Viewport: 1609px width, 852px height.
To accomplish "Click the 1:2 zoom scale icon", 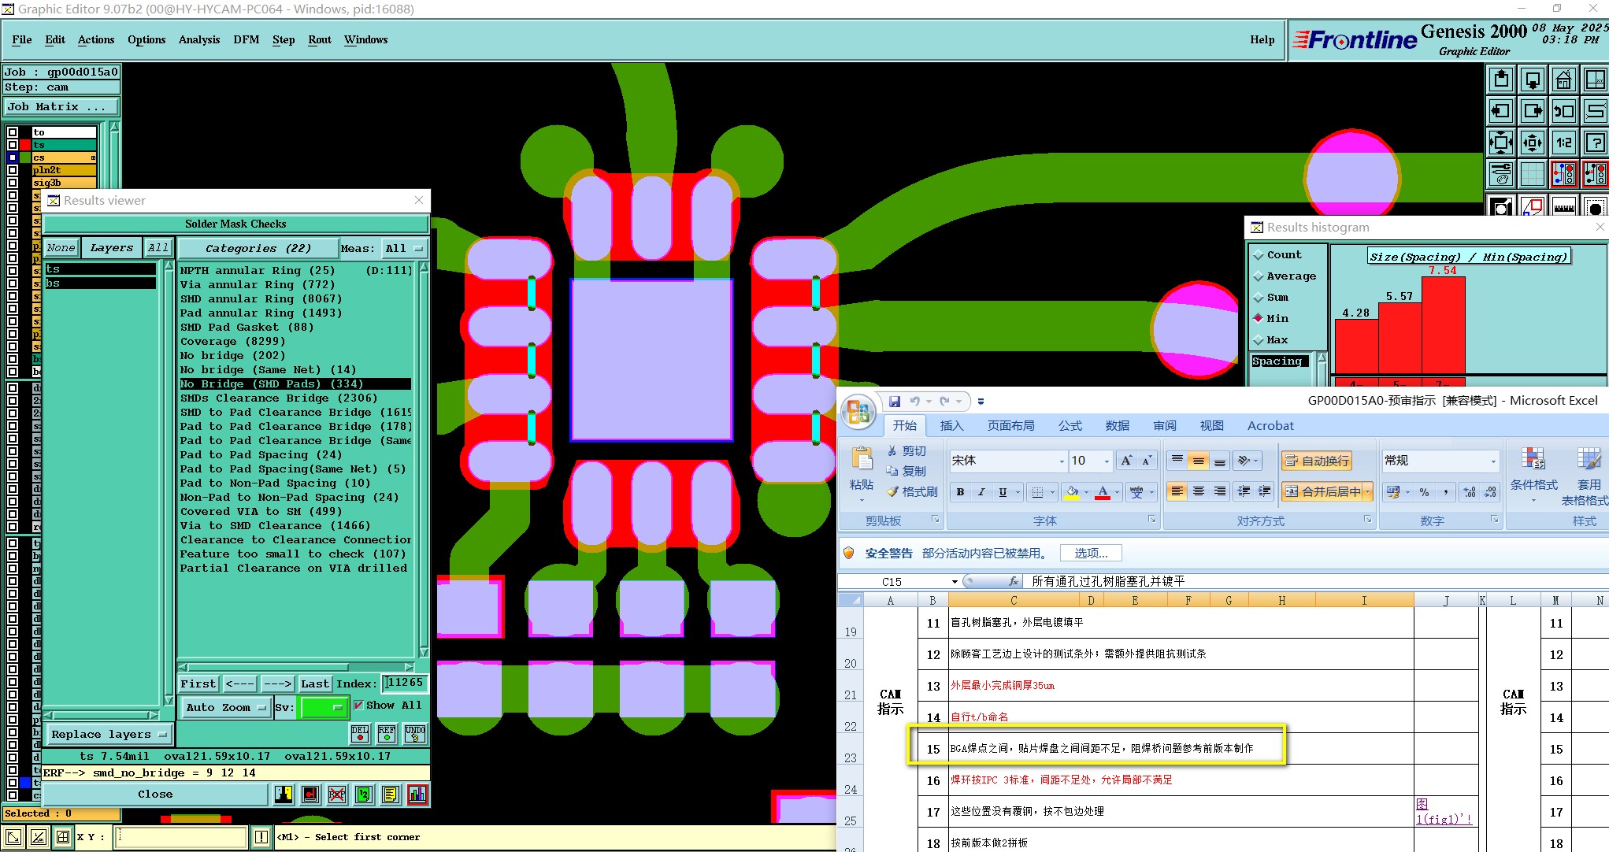I will [1564, 143].
